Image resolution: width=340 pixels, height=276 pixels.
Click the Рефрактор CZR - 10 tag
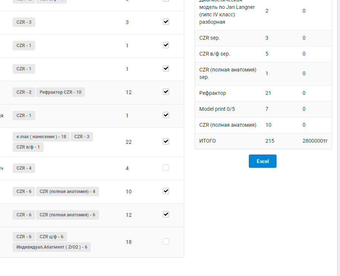click(60, 92)
